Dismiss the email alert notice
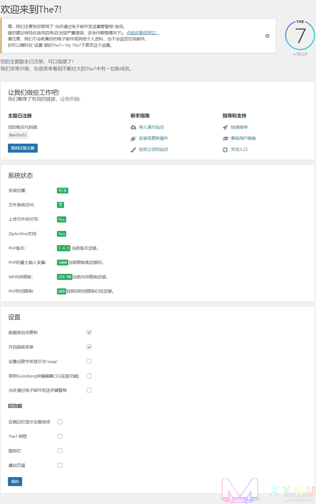316x504 pixels. click(x=267, y=36)
